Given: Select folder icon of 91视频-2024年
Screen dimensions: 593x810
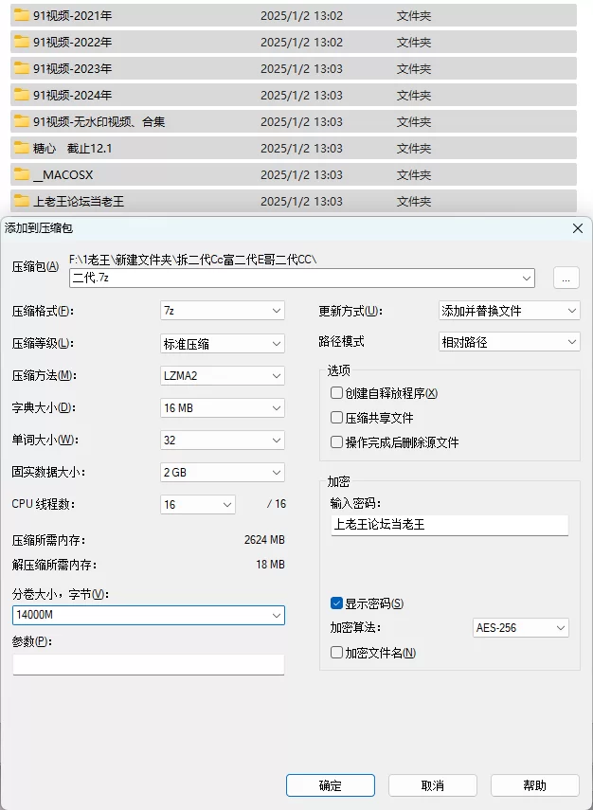Looking at the screenshot, I should 21,95.
